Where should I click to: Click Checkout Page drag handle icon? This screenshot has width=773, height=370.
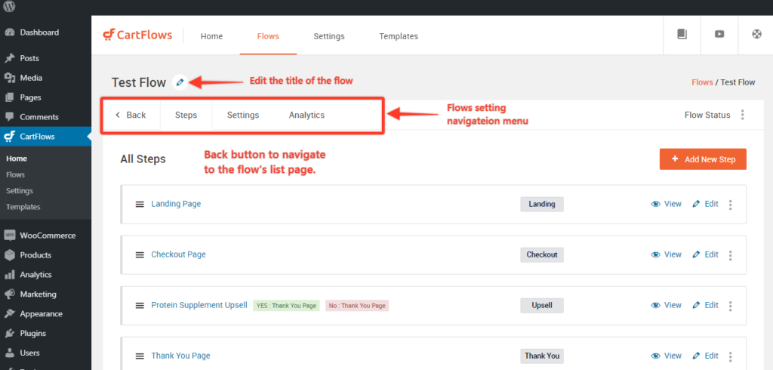point(140,255)
